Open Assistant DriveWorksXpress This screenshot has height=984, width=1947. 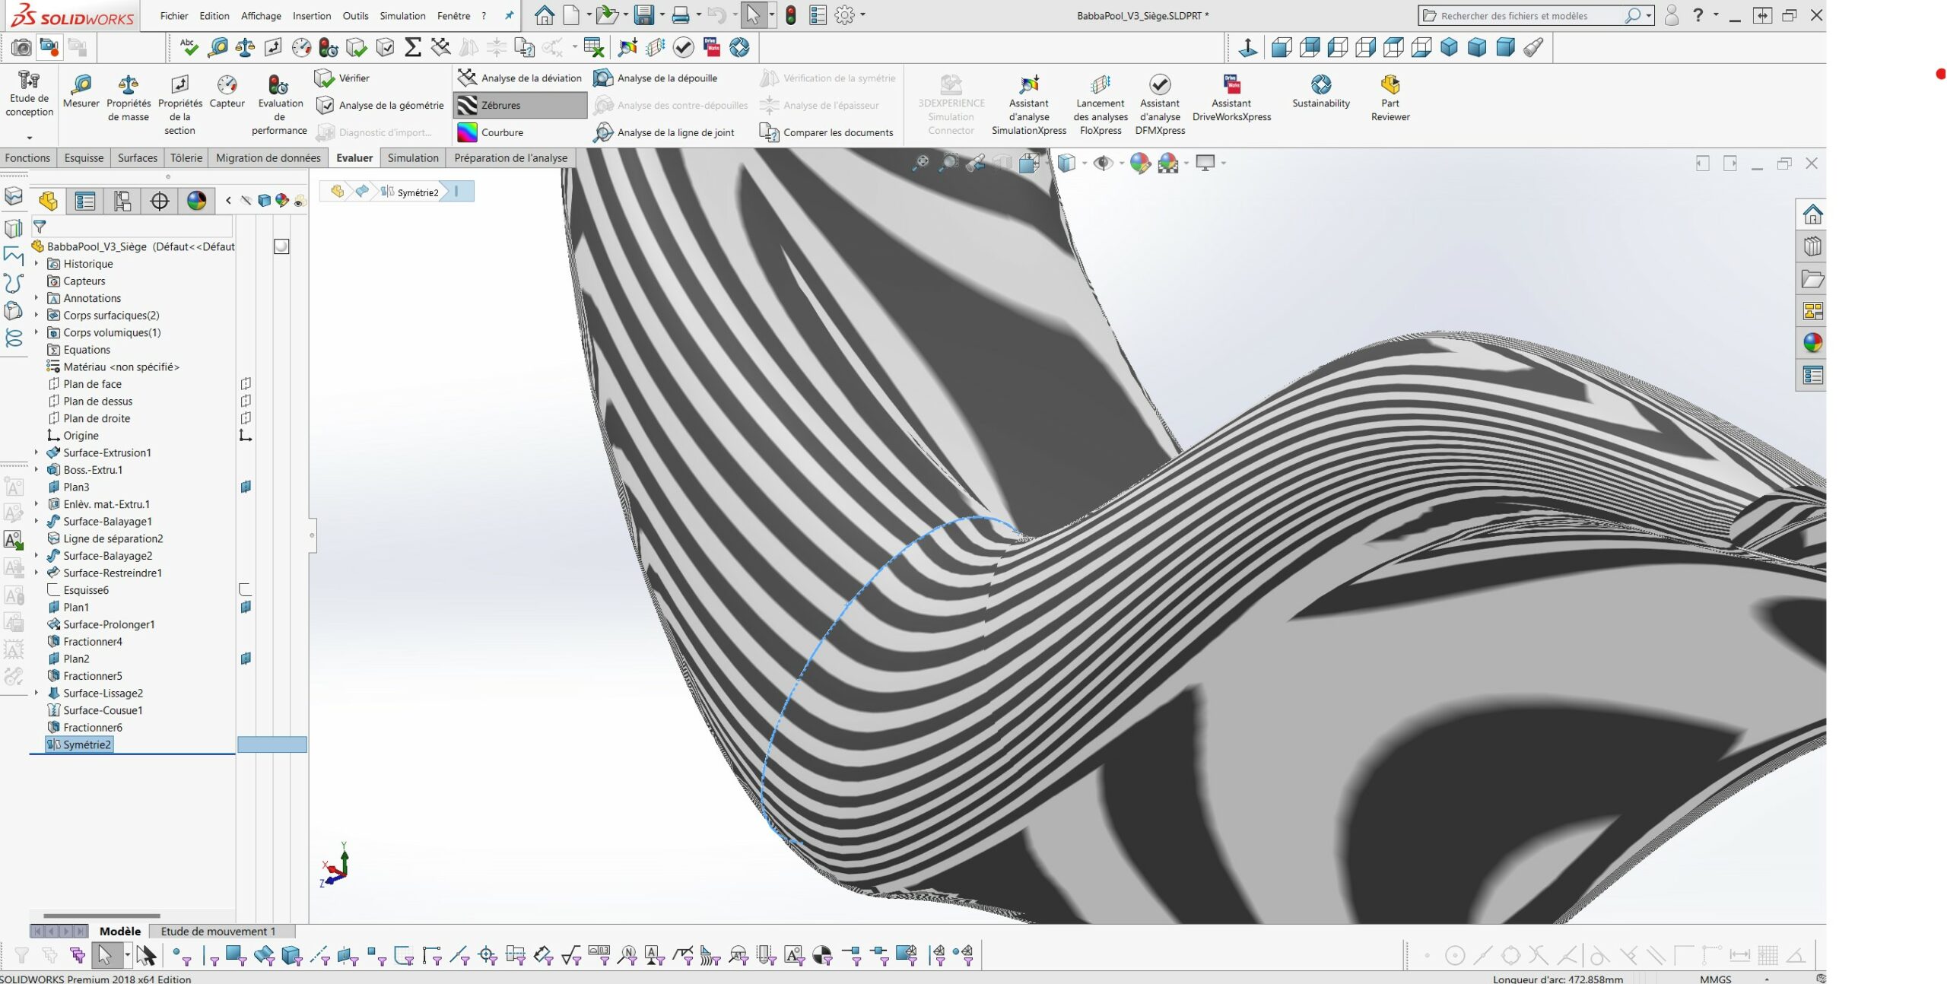[x=1231, y=99]
